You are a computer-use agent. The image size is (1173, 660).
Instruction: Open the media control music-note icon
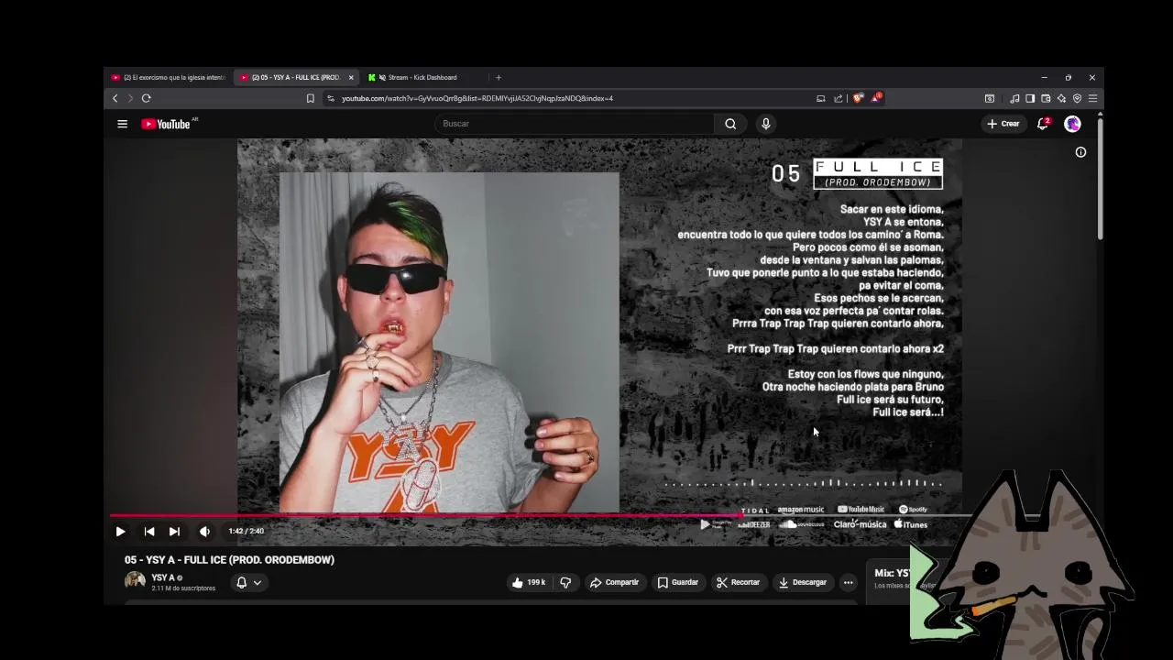point(1014,98)
